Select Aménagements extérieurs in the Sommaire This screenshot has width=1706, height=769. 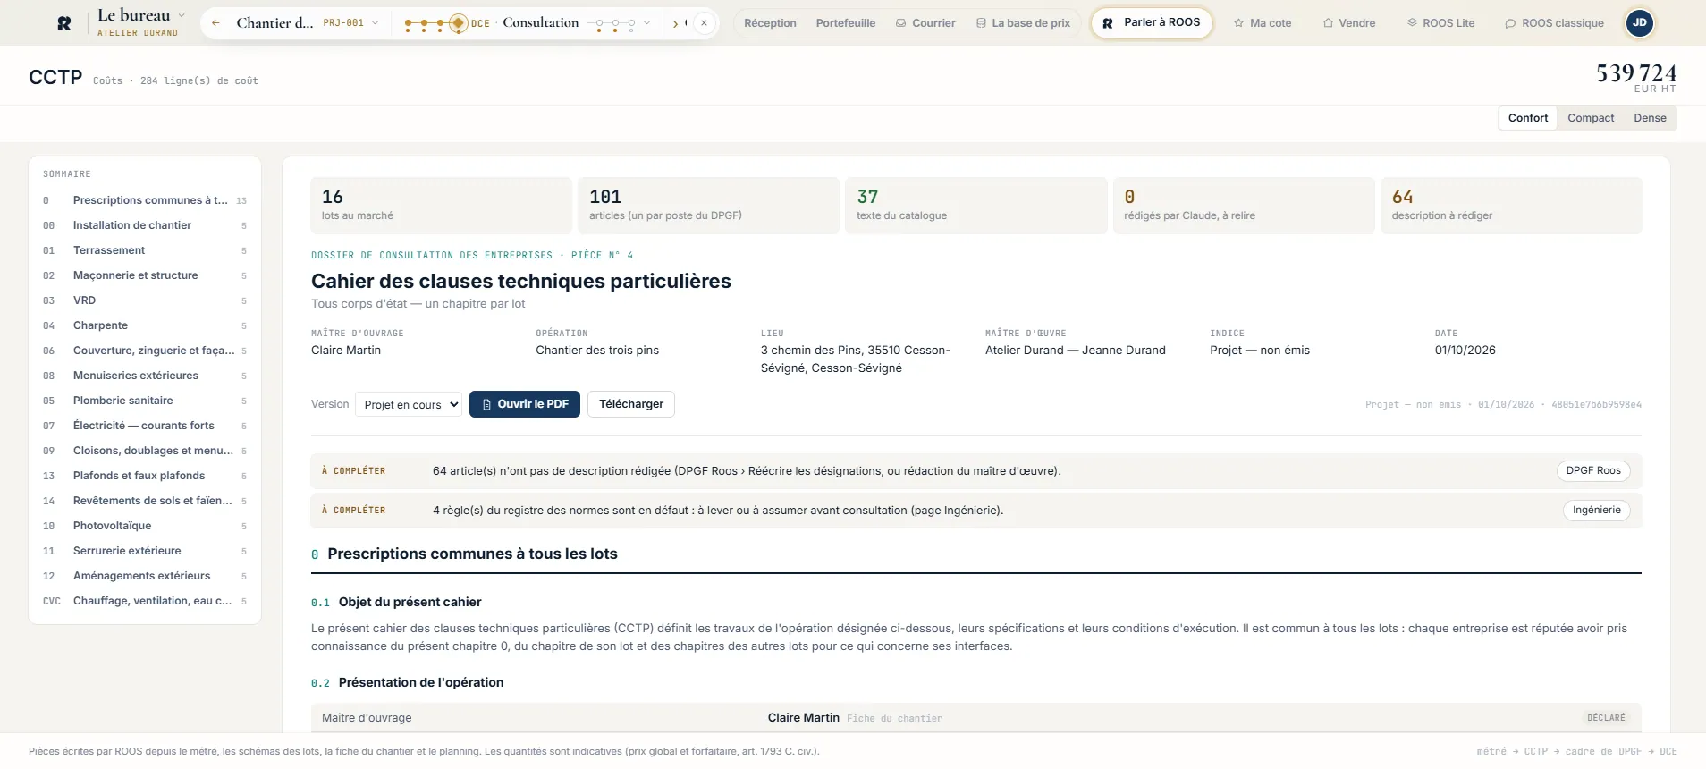pos(145,576)
